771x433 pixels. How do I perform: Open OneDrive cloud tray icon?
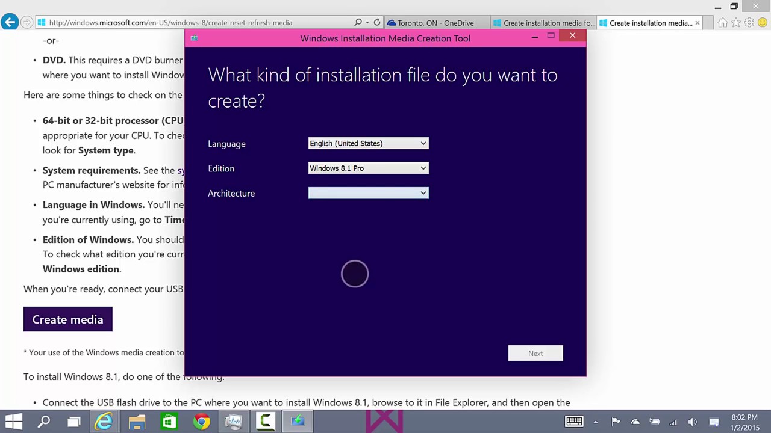coord(635,422)
